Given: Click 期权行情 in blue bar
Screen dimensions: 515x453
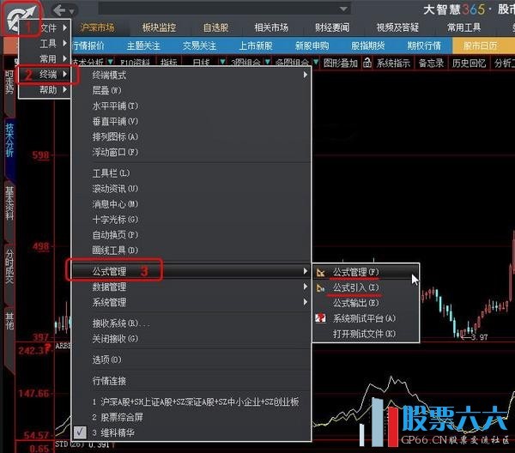Looking at the screenshot, I should tap(424, 45).
